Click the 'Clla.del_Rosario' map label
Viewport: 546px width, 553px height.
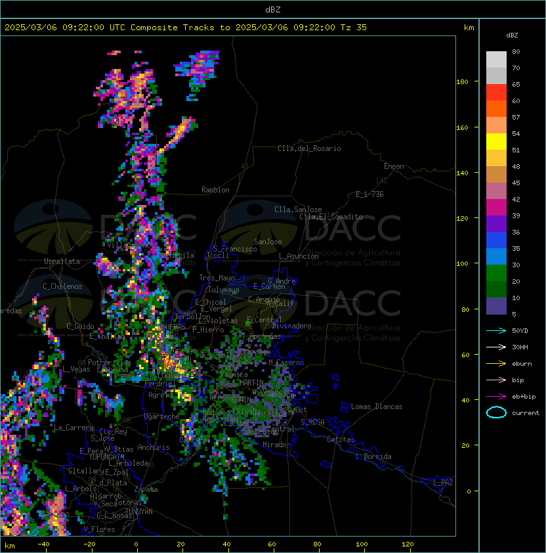pyautogui.click(x=309, y=148)
